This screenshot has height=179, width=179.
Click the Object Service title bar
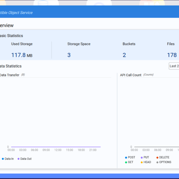(89, 12)
